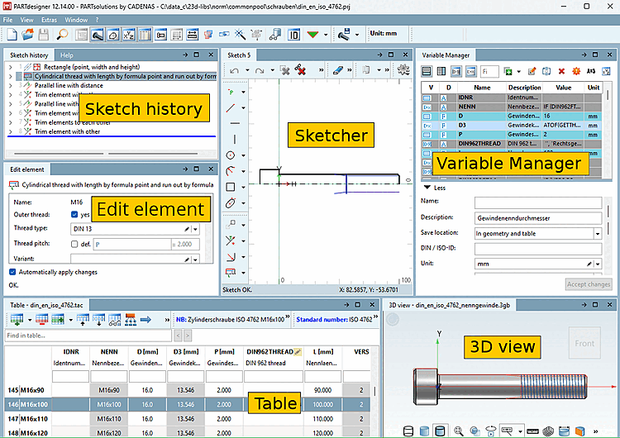Click the eraser icon in the Sketch 5 toolbar
620x438 pixels.
point(337,70)
